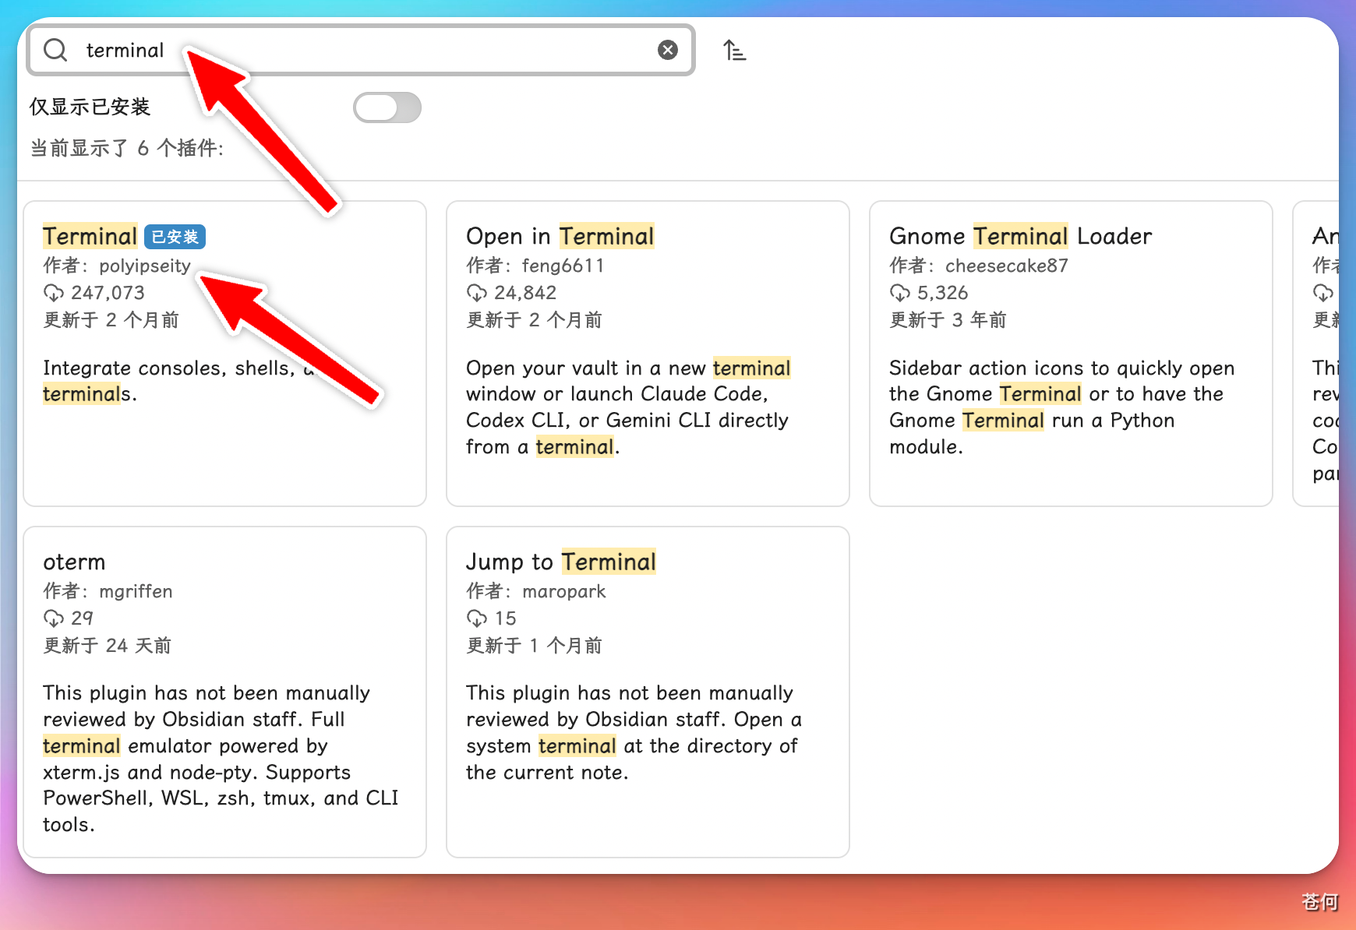Toggle the 仅显示已安装 switch
Screen dimensions: 1356x930
(387, 107)
